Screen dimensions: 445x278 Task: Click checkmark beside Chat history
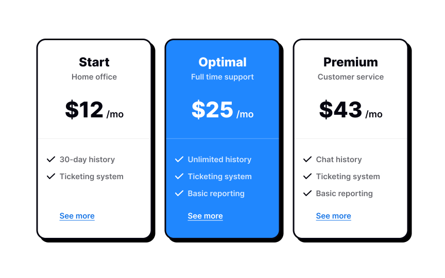[x=307, y=160]
